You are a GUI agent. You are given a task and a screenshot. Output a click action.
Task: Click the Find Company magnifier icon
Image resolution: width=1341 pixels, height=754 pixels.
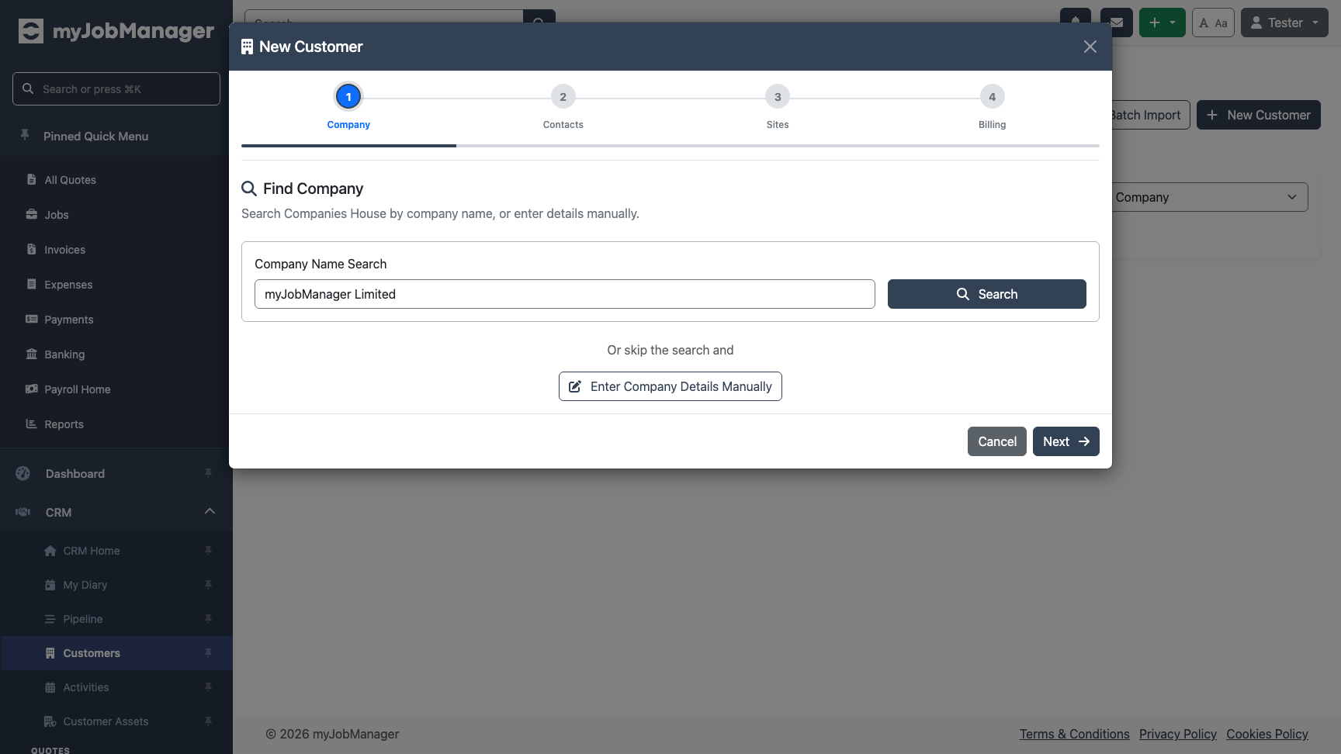(249, 188)
